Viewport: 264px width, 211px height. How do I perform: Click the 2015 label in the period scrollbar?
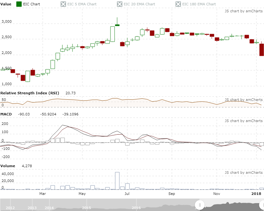point(86,208)
